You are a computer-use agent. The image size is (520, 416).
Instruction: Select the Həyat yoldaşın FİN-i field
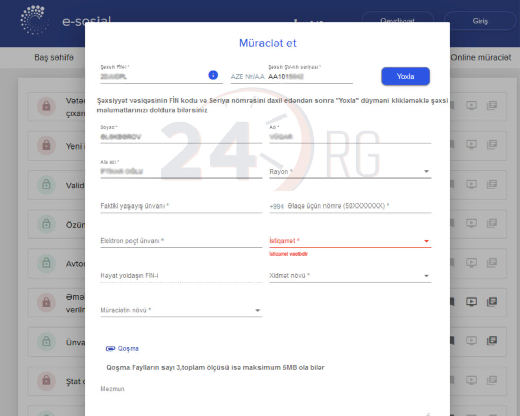tap(181, 276)
